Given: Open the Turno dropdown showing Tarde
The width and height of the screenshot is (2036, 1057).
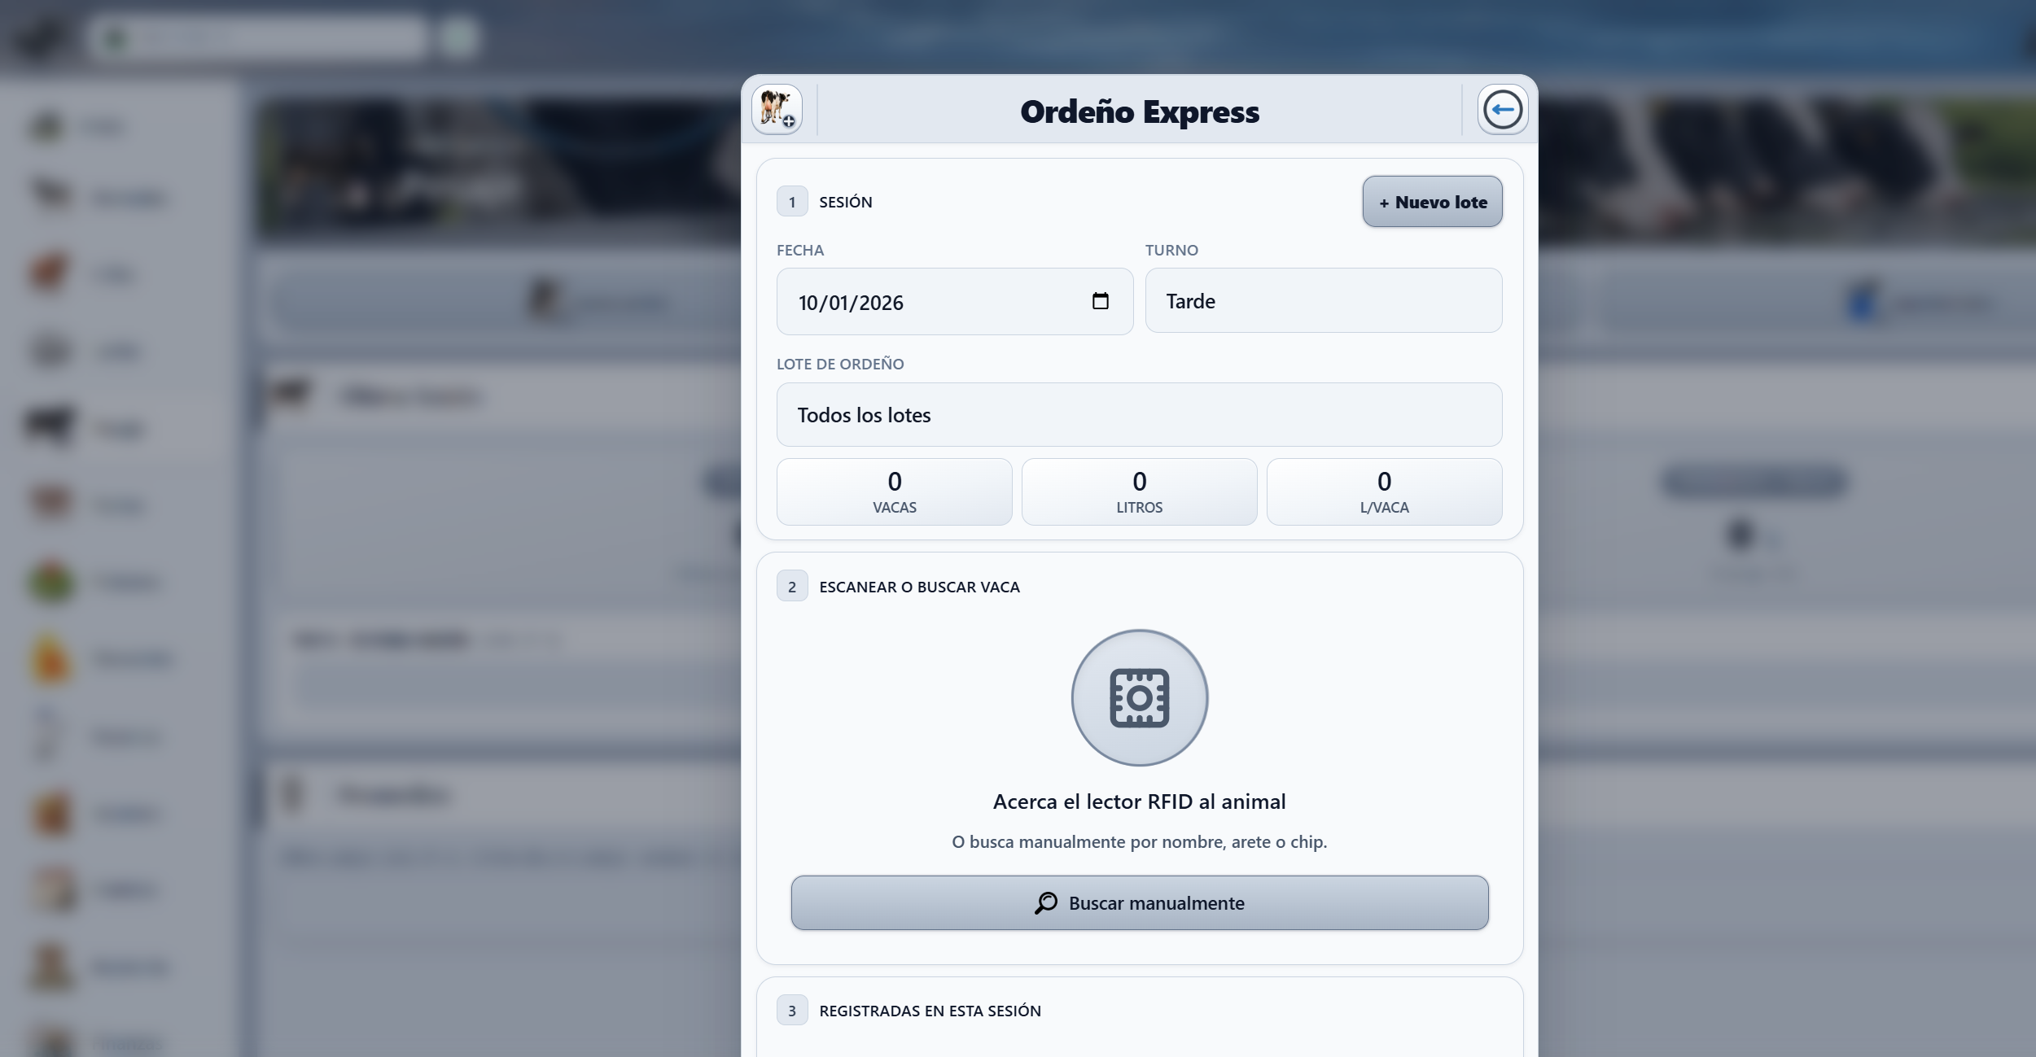Looking at the screenshot, I should (x=1323, y=300).
